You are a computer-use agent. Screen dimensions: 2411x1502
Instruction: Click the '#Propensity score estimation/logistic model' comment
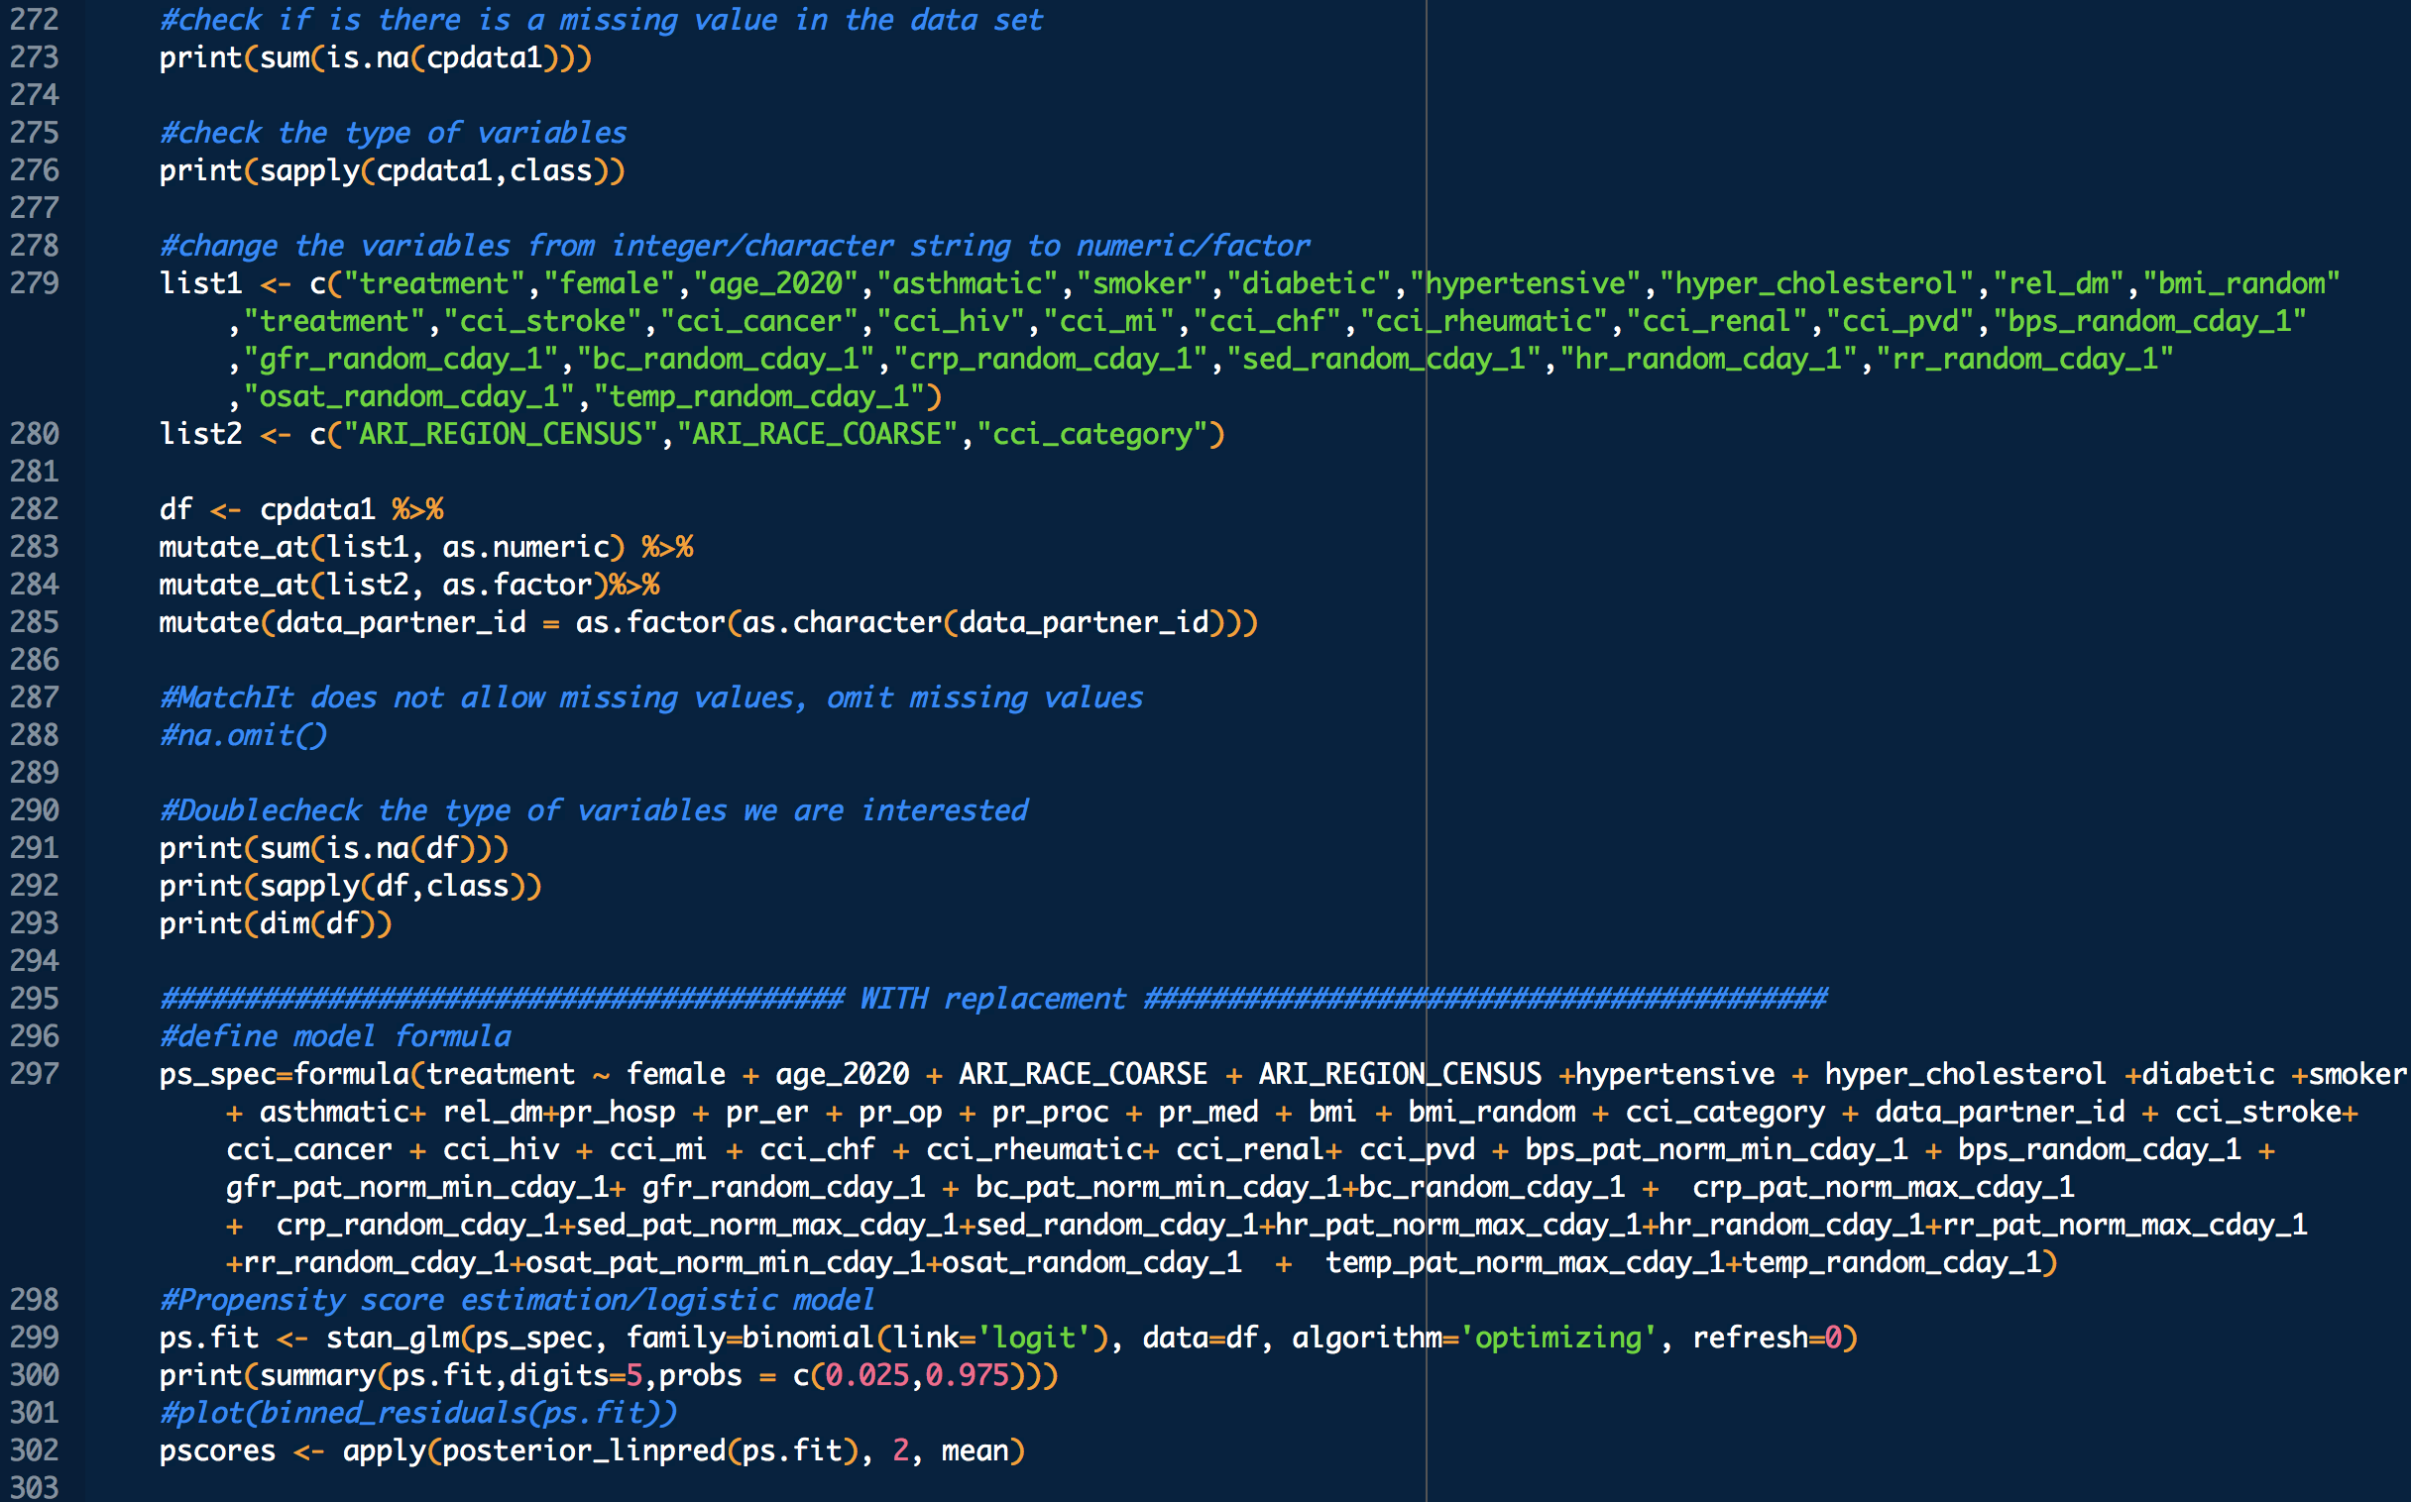[517, 1299]
